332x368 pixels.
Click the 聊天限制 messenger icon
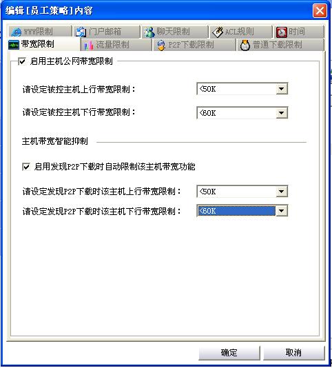[149, 32]
